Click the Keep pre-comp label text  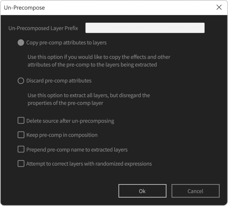click(x=62, y=135)
